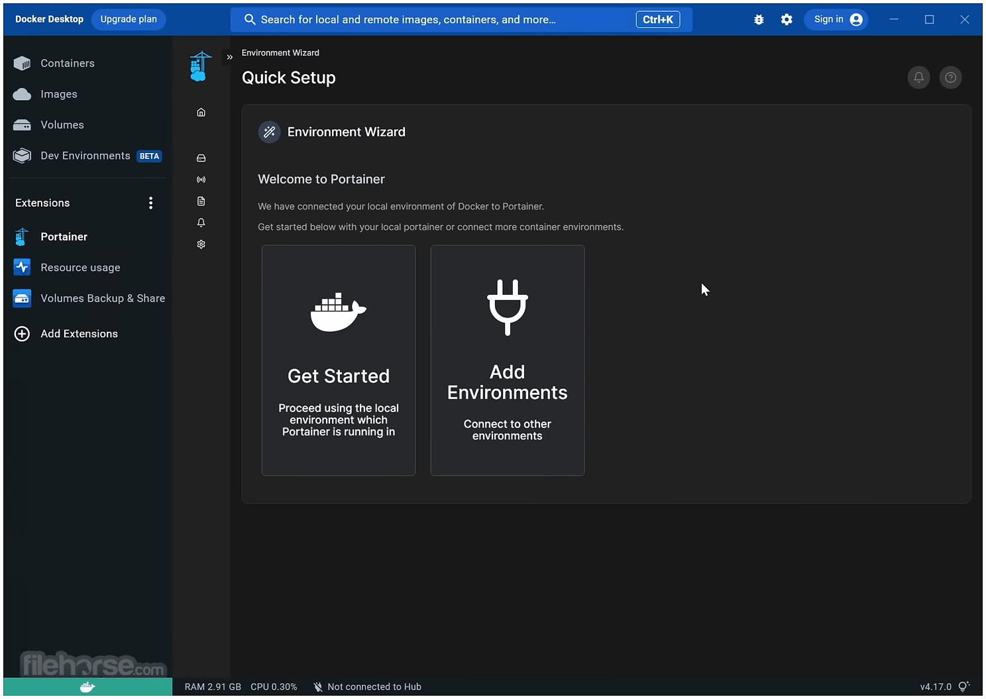Click the Portainer crane icon in Extensions list
The image size is (986, 699).
pyautogui.click(x=22, y=237)
